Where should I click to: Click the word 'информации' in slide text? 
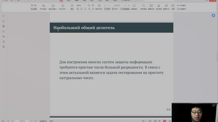[x=141, y=62]
